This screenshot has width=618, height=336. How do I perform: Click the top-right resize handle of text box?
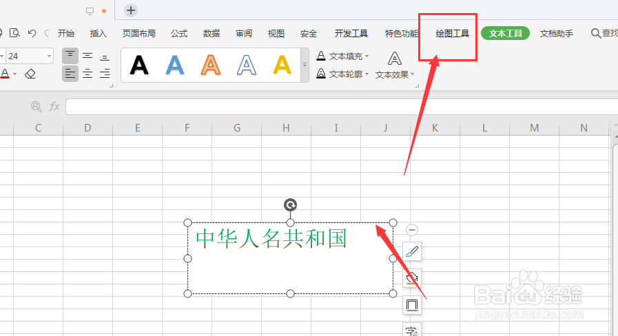click(x=393, y=223)
